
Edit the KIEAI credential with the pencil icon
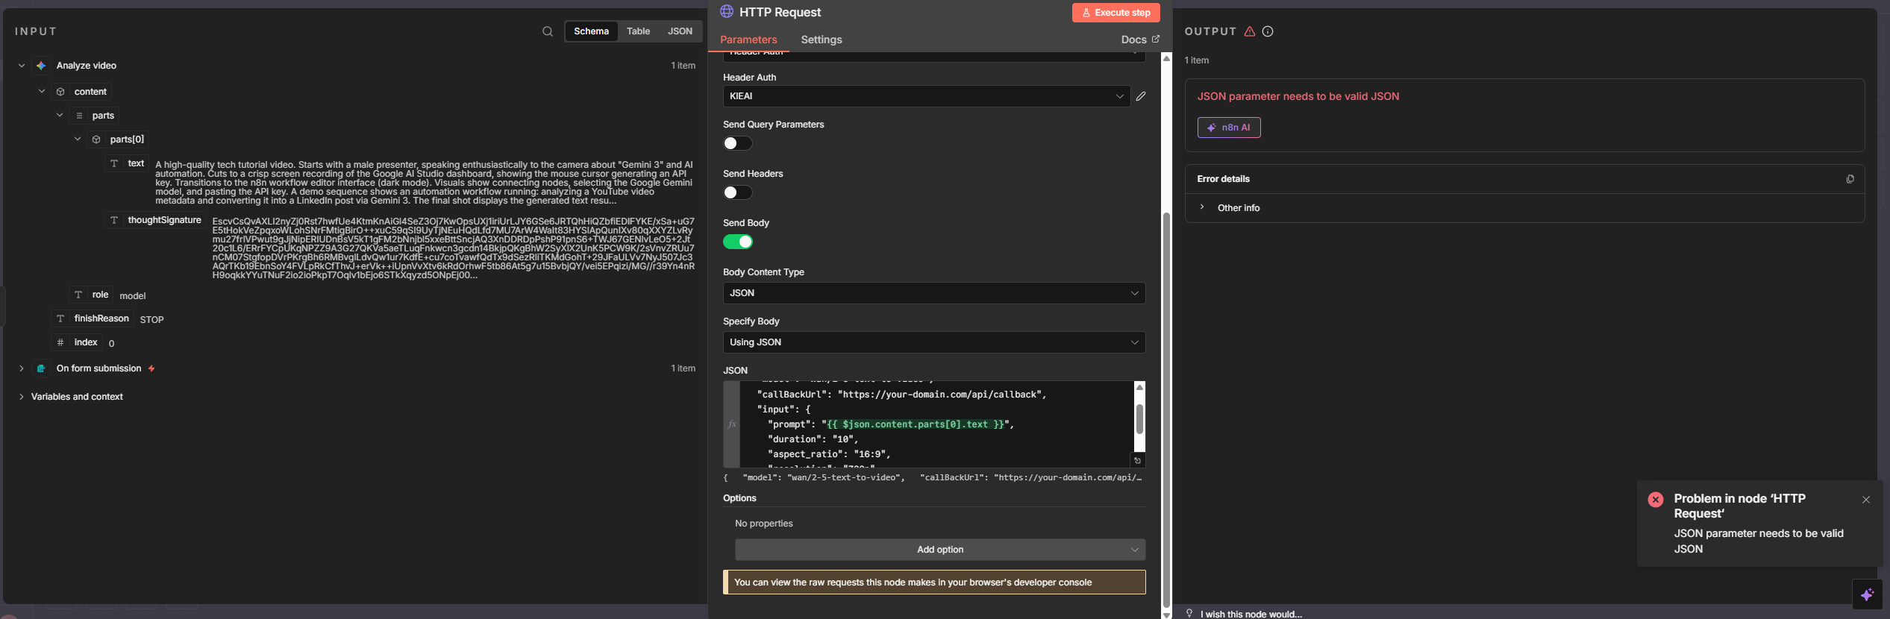(1141, 96)
